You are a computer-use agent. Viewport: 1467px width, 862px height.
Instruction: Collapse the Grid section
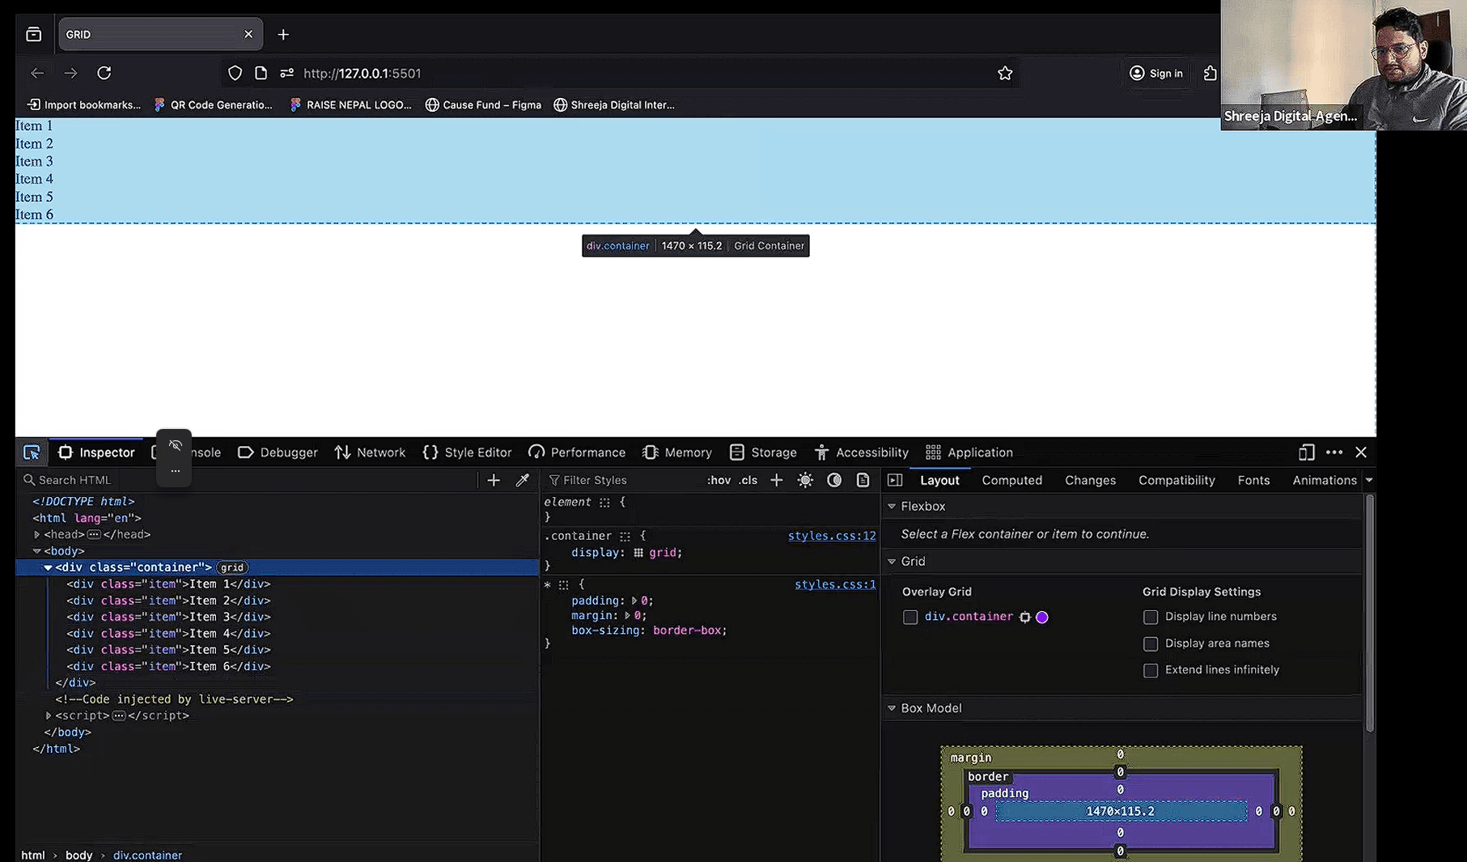892,562
